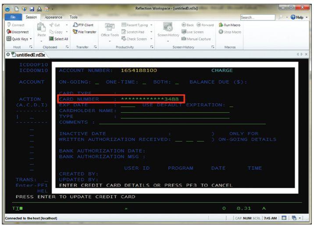Click in the Search box

257,18
